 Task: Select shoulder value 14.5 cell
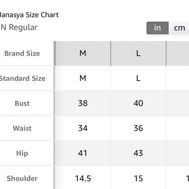click(83, 178)
